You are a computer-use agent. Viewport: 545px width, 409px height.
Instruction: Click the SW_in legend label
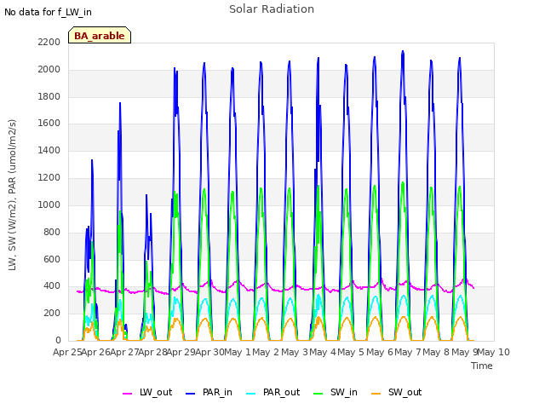[344, 392]
